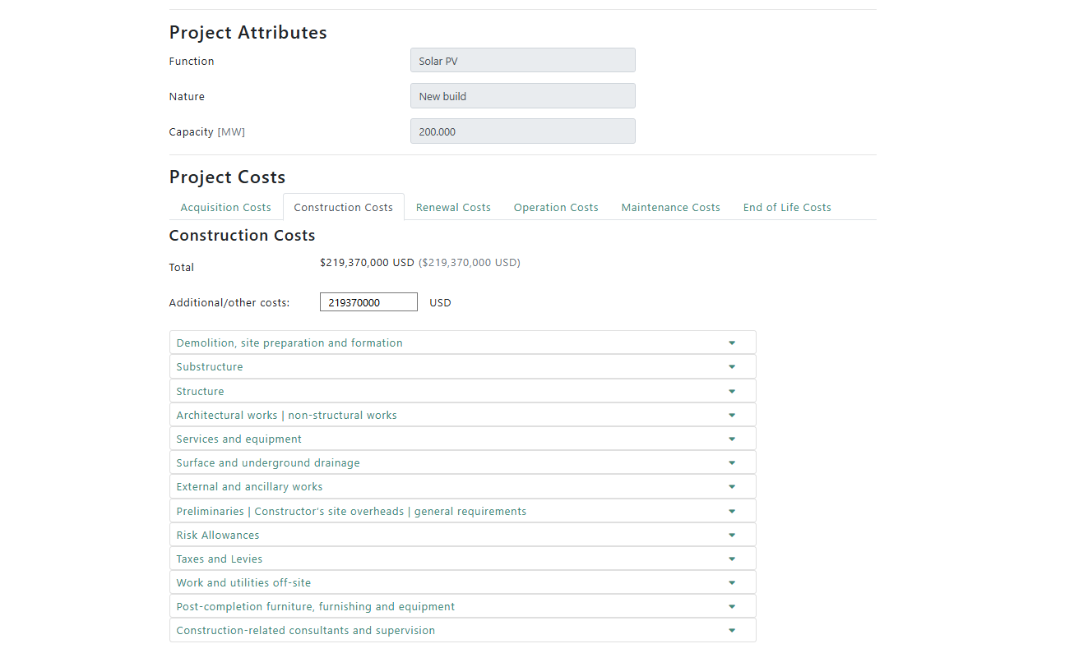Click caret icon for Preliminaries row
Viewport: 1088px width, 653px height.
(x=731, y=511)
